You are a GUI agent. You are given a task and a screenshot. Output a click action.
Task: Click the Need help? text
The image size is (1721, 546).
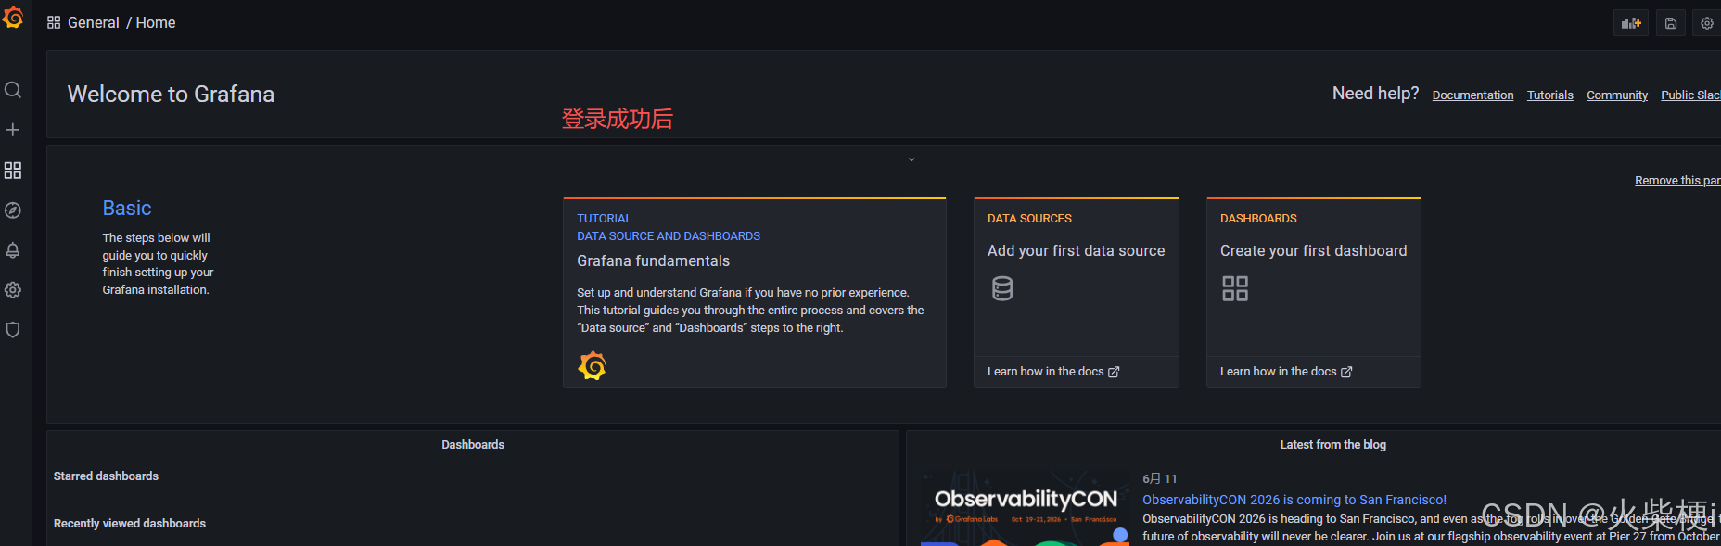(1375, 93)
